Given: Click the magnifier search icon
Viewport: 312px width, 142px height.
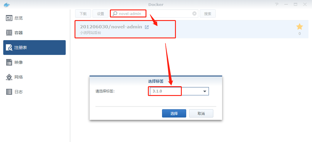Looking at the screenshot, I should 115,14.
